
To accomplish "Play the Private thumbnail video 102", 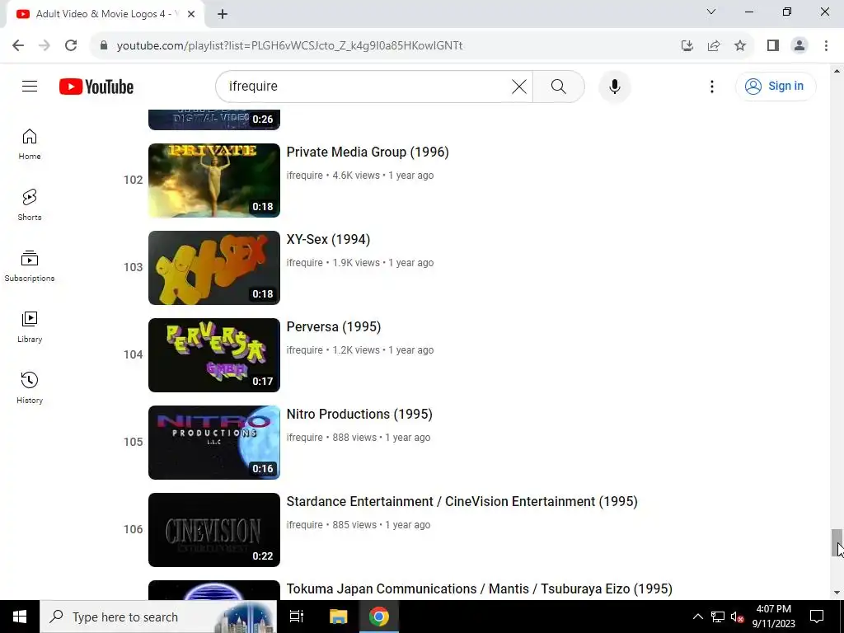I will point(214,181).
